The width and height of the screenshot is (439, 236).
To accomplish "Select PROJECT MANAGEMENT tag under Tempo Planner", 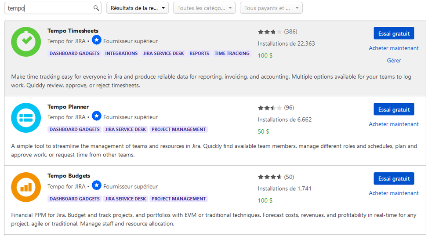I will click(x=178, y=129).
